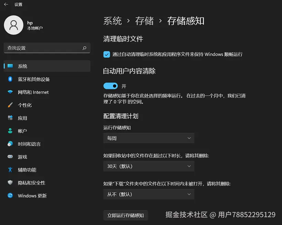The image size is (282, 225).
Task: Click the back arrow in Settings title bar
Action: pos(6,4)
